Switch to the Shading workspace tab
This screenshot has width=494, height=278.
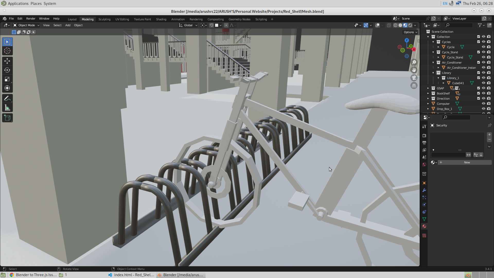coord(161,19)
